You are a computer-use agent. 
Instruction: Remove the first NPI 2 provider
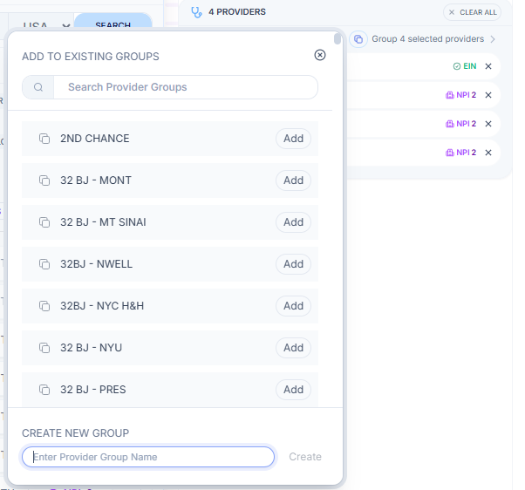[488, 95]
